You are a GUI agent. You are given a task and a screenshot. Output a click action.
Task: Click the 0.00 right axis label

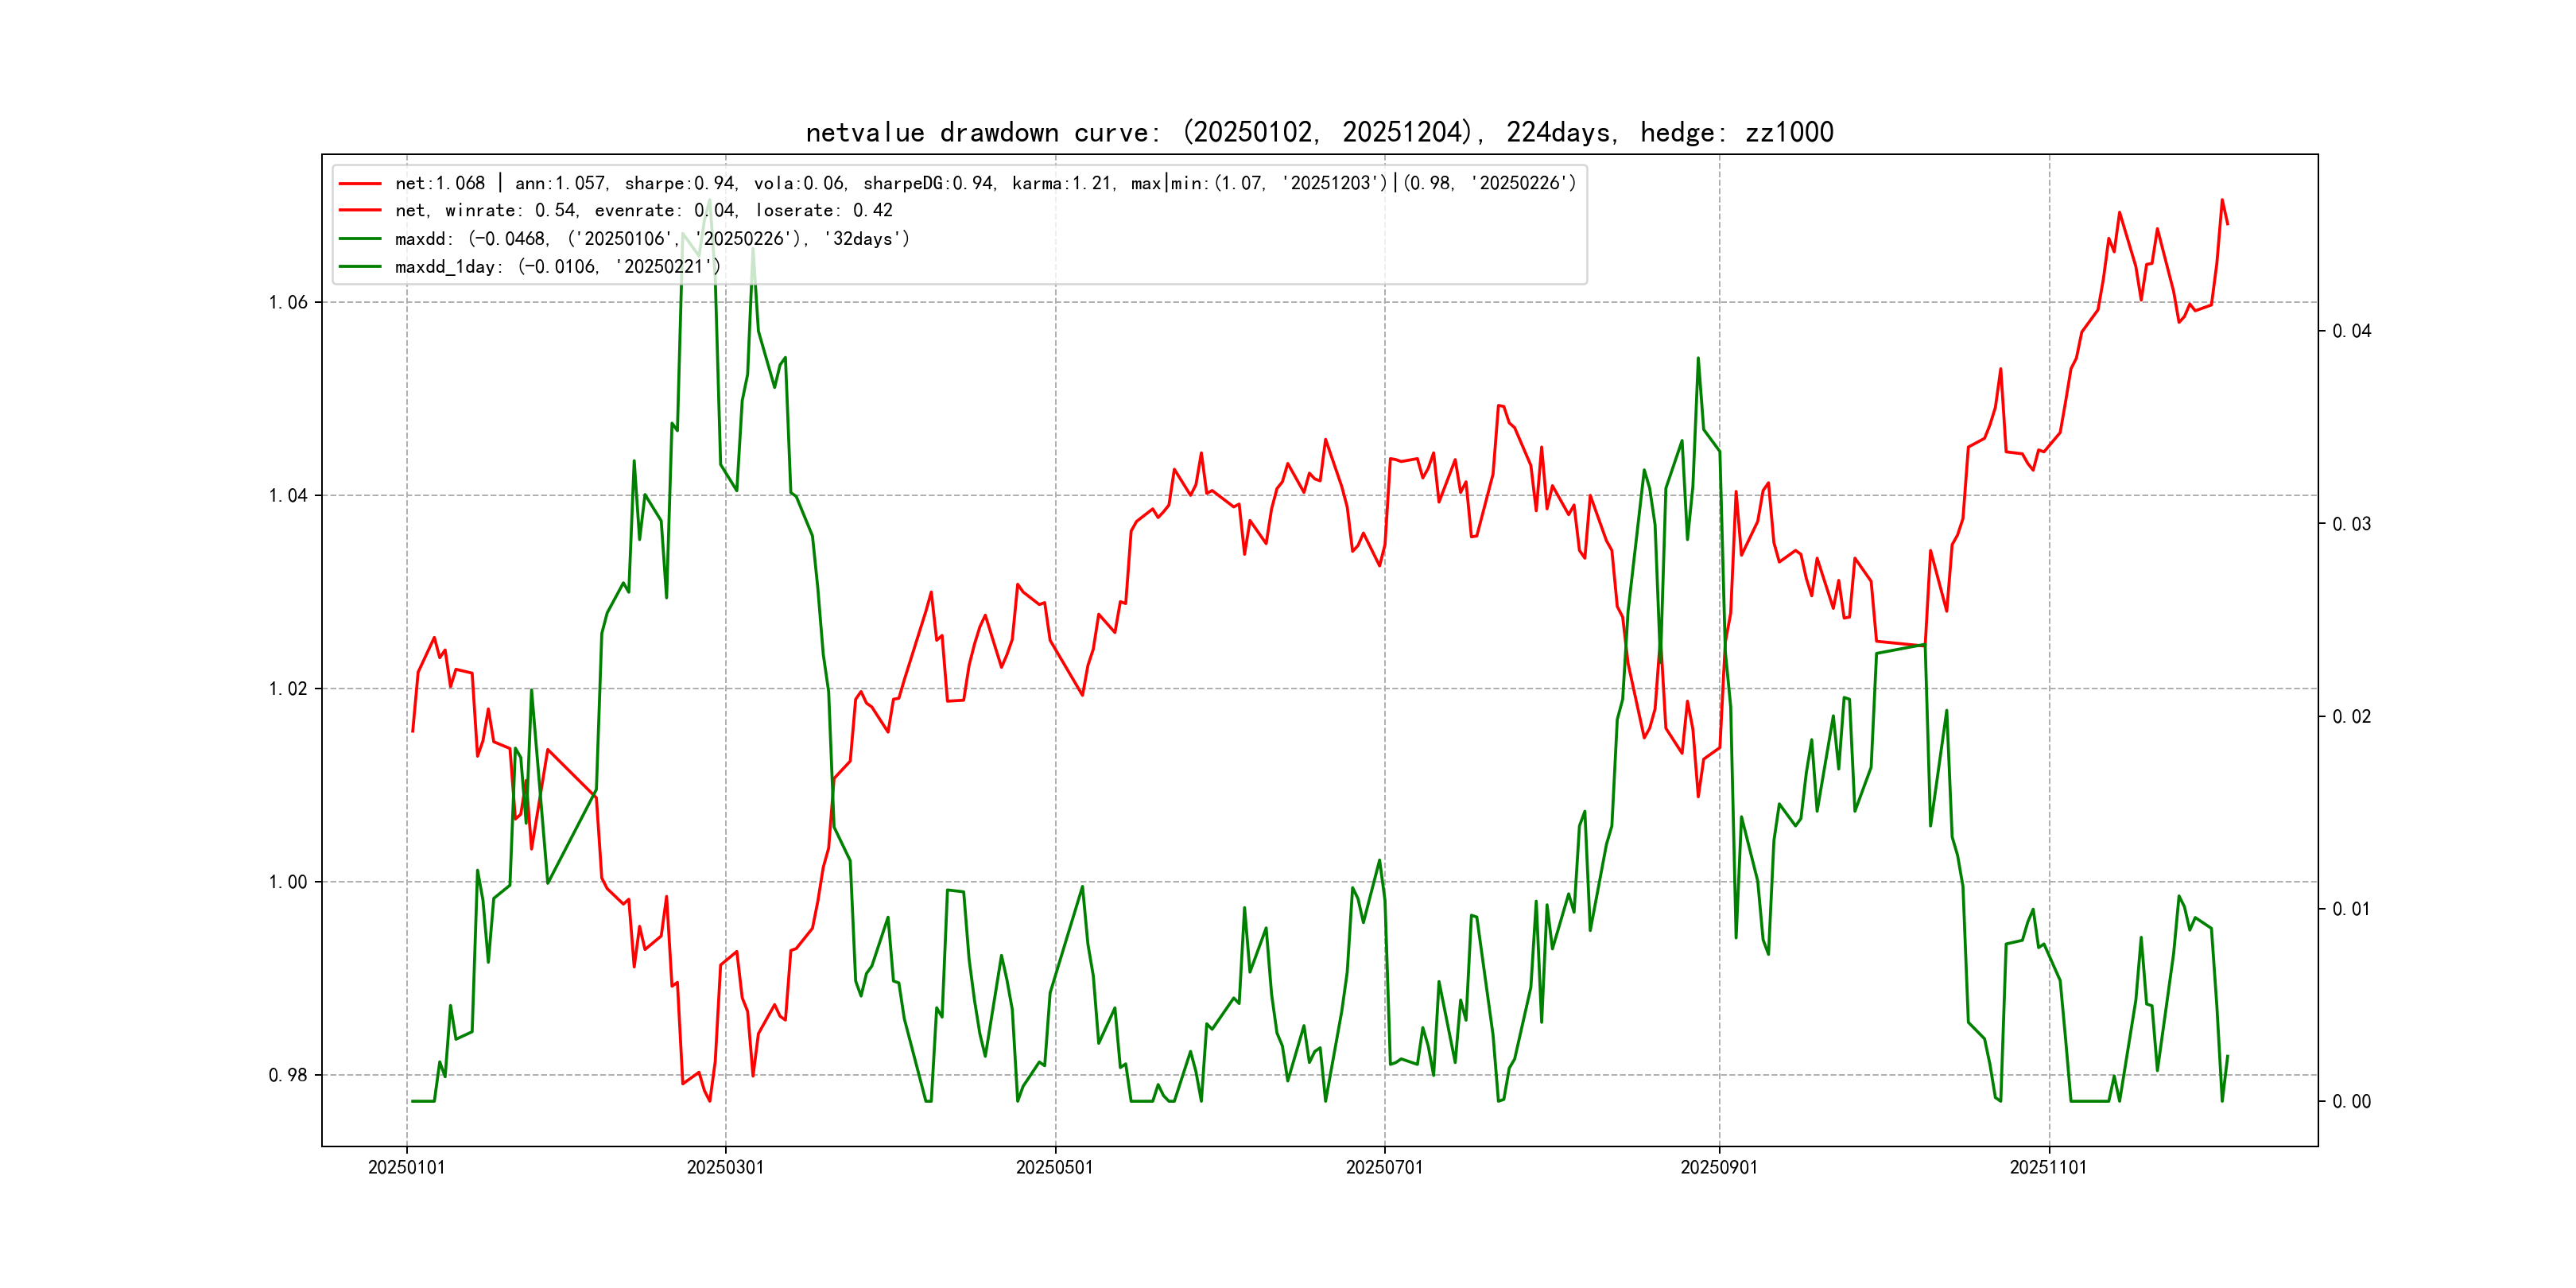2351,1102
